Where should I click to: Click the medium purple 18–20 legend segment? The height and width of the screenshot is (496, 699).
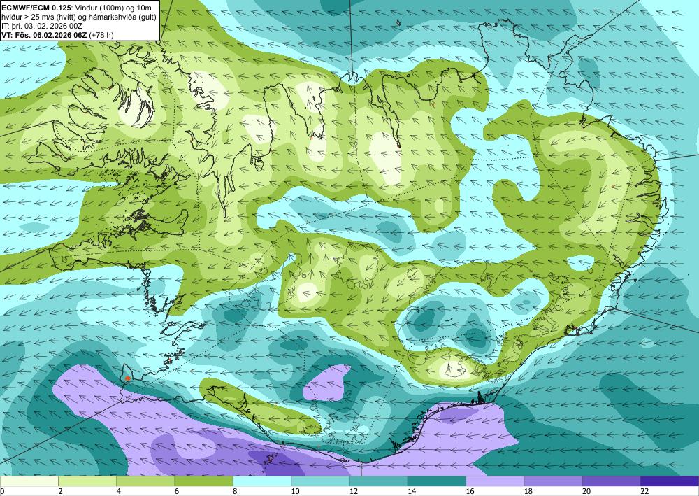click(553, 481)
